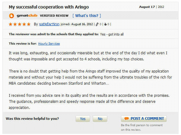Screen dimensions: 181x135
Task: Mark the review as helpful with Yes
Action: point(83,119)
